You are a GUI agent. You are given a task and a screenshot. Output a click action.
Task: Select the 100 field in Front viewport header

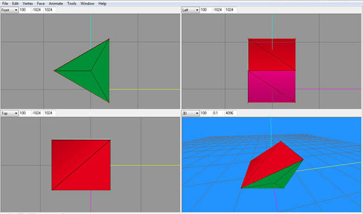coord(24,10)
